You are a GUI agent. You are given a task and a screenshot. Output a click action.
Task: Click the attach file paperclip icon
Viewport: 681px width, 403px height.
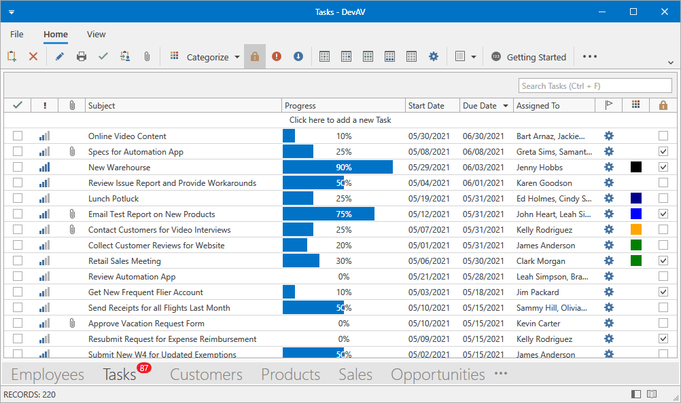(147, 56)
